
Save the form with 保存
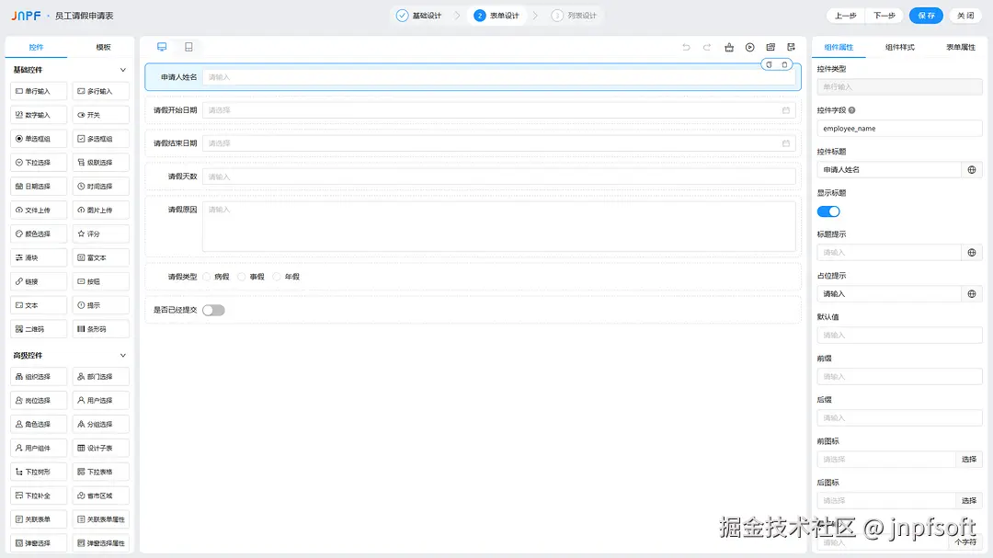pyautogui.click(x=926, y=16)
